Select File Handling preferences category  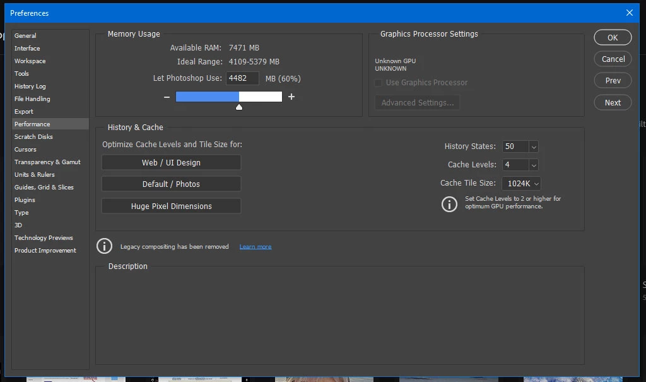[x=50, y=99]
